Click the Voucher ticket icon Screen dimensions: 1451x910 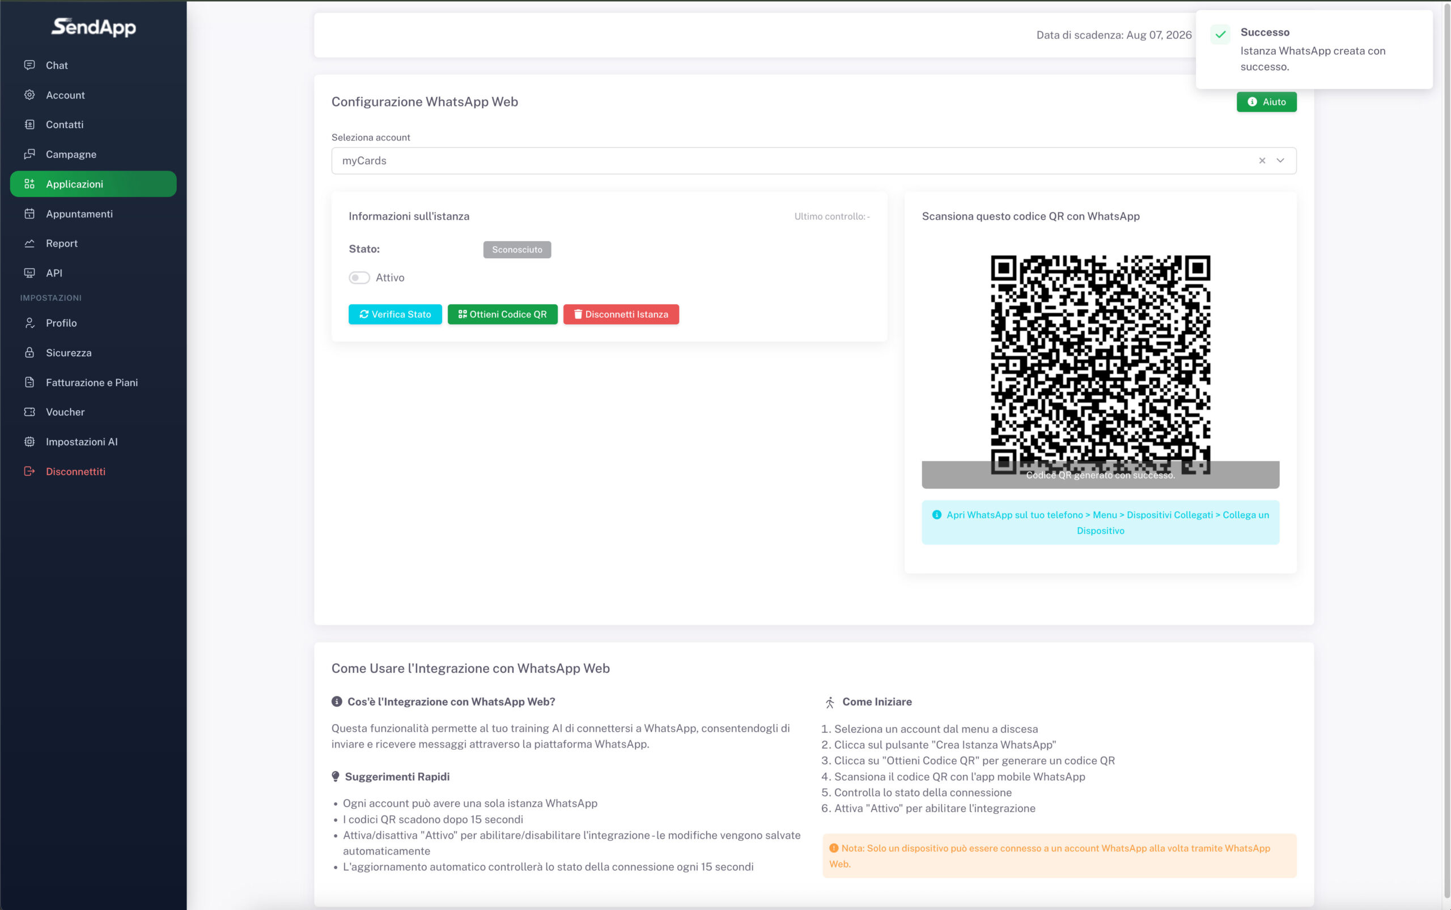coord(29,412)
